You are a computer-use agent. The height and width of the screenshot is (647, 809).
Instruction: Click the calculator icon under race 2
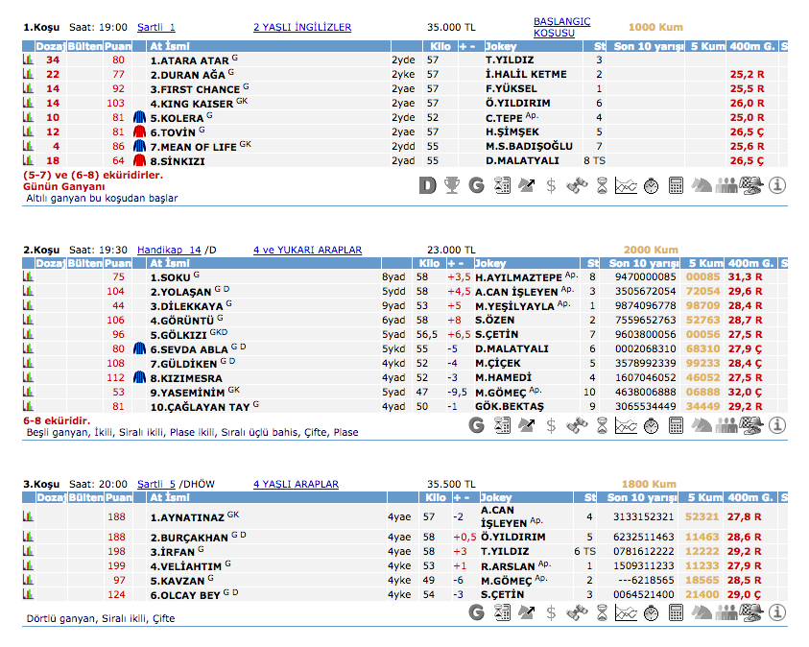676,425
